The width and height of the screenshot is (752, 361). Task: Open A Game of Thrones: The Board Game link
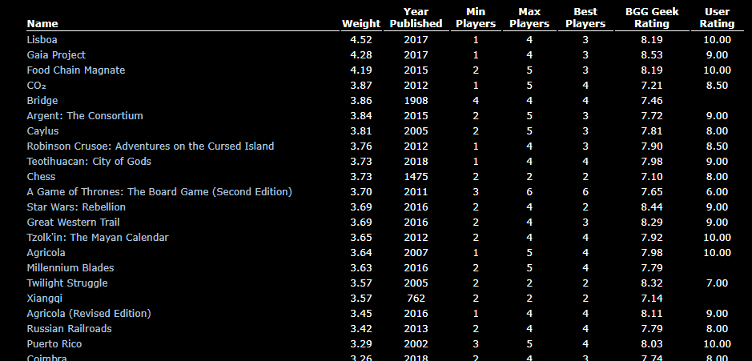[159, 192]
